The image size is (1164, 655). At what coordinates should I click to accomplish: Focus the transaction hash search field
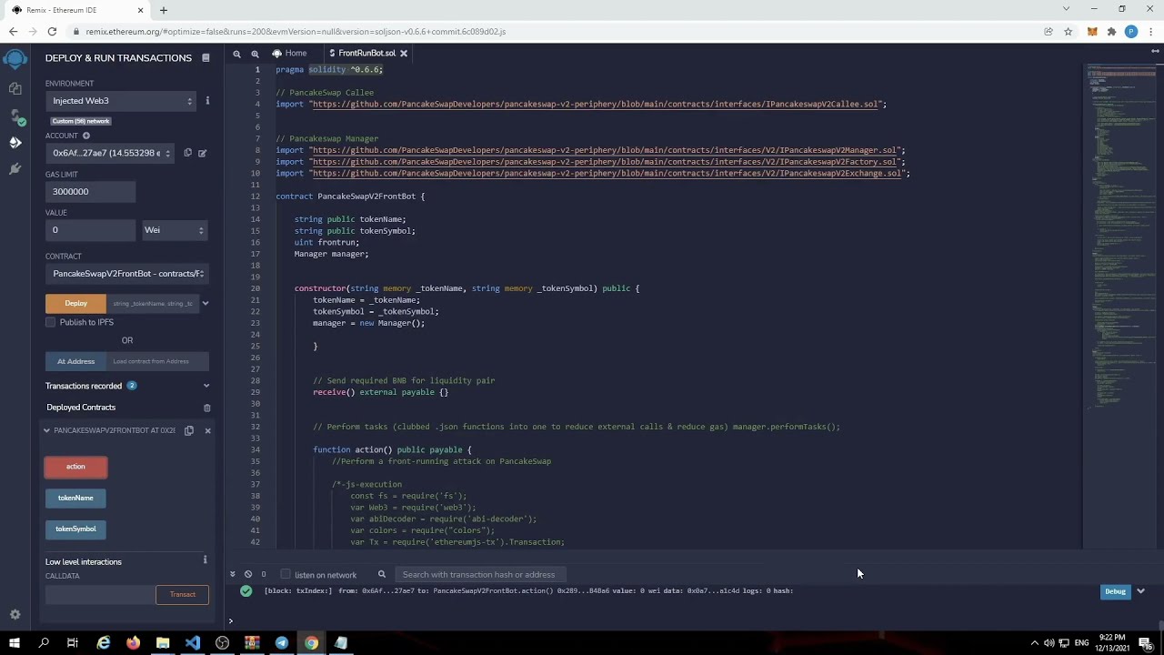tap(480, 574)
